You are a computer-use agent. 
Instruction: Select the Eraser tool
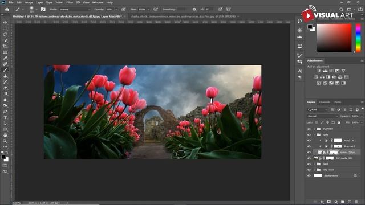[5, 88]
